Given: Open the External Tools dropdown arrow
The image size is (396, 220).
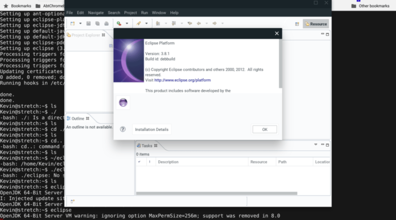Looking at the screenshot, I should point(127,23).
